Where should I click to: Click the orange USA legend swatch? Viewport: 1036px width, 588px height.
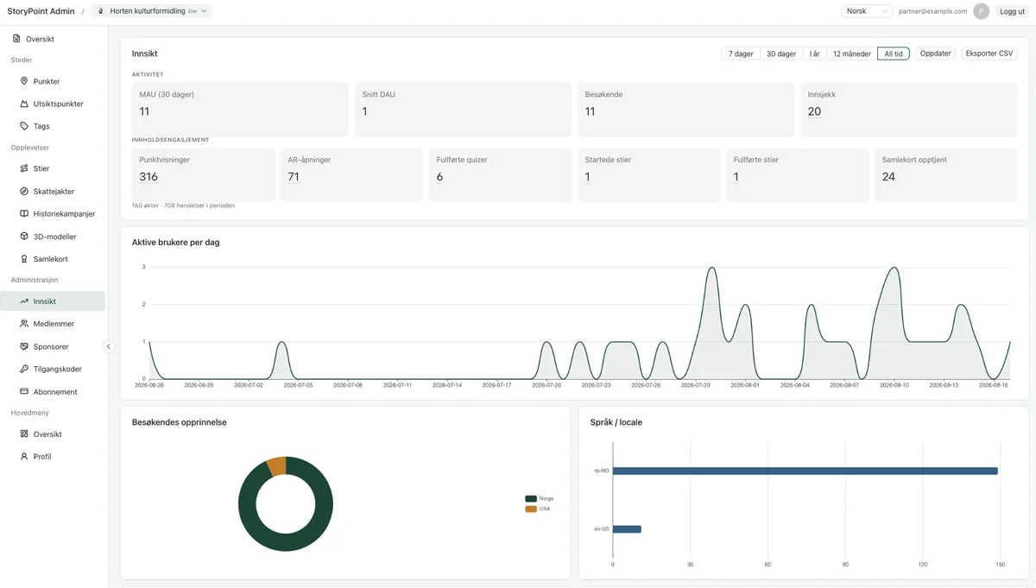(x=531, y=509)
